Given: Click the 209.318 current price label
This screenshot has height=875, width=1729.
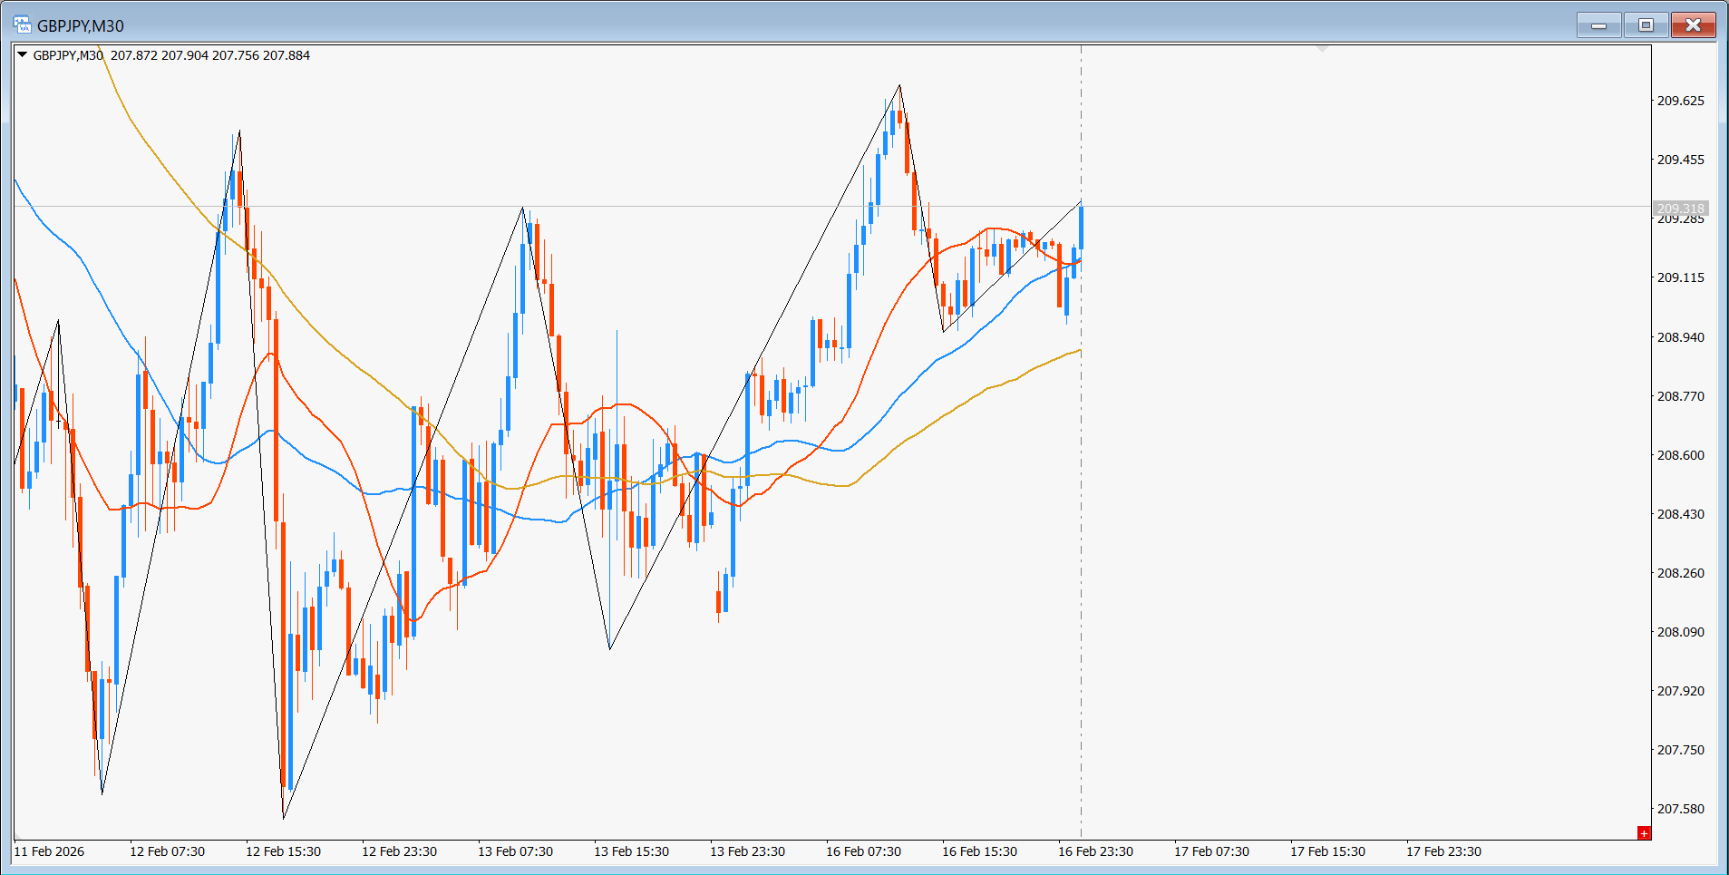Looking at the screenshot, I should tap(1680, 208).
